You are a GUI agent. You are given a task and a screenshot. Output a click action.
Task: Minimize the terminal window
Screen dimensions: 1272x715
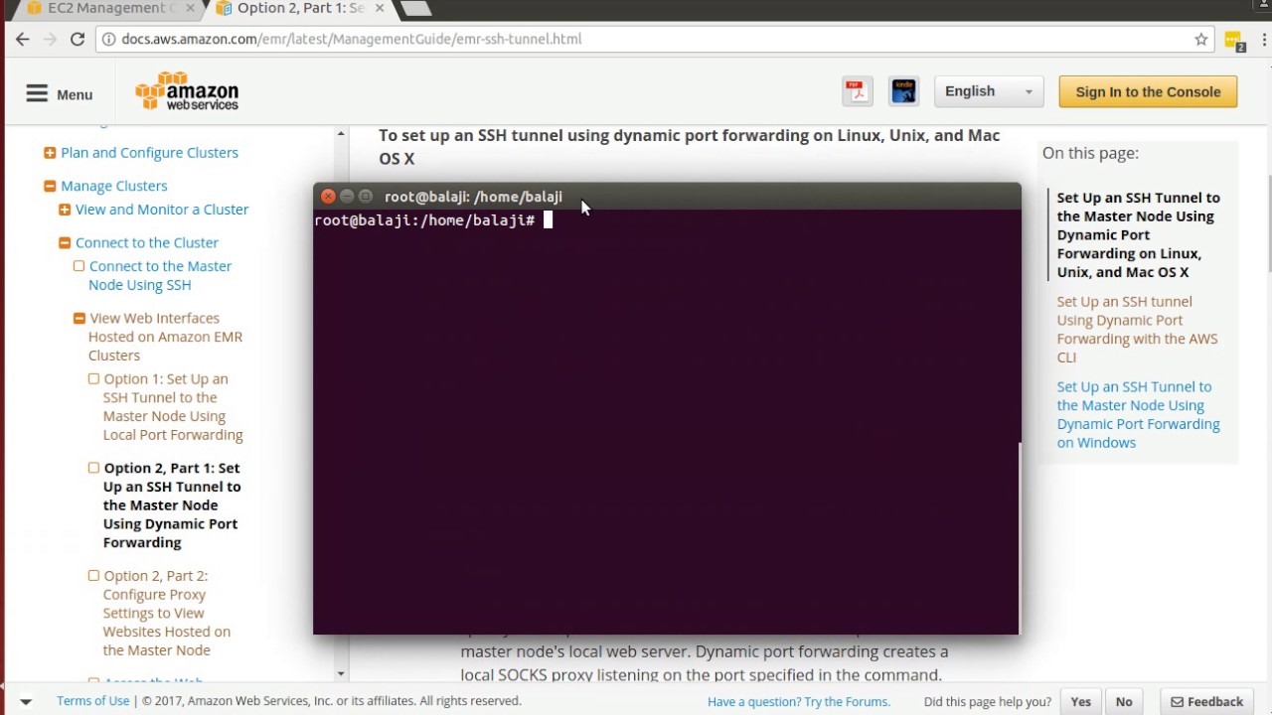tap(347, 197)
